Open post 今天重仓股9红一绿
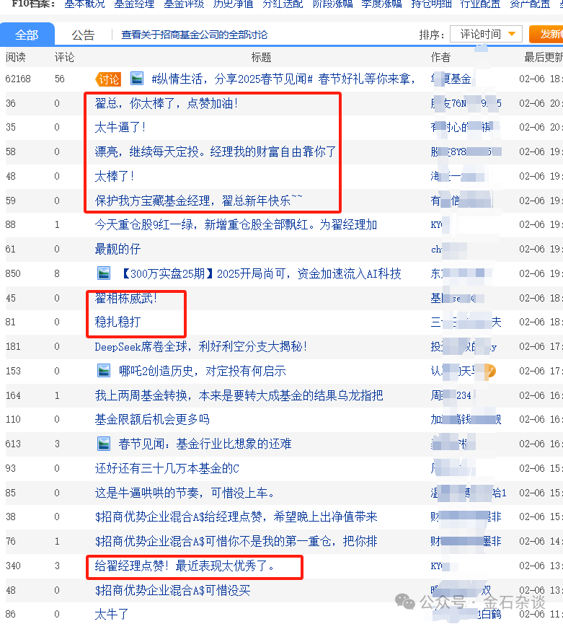Viewport: 563px width, 624px height. point(236,224)
